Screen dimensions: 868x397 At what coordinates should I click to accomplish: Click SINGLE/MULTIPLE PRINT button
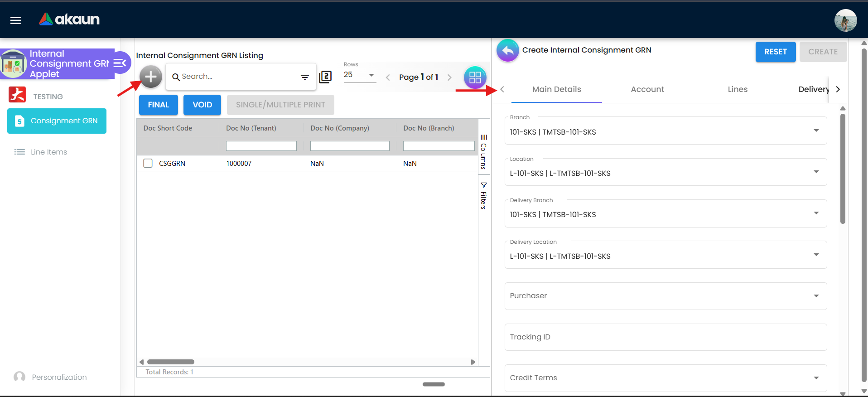280,105
